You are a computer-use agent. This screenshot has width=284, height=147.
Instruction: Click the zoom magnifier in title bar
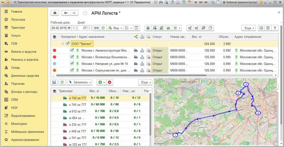(213, 2)
